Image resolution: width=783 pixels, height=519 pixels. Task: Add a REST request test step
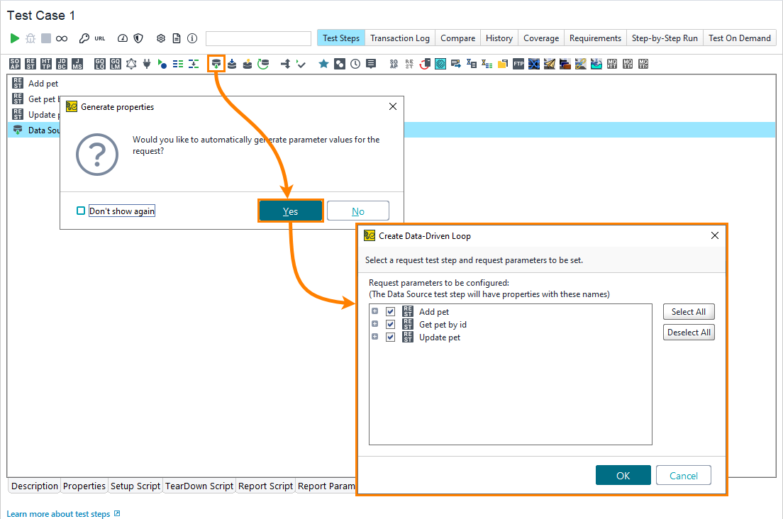click(29, 64)
